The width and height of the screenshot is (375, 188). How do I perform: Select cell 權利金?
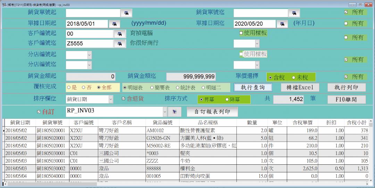coord(208,169)
